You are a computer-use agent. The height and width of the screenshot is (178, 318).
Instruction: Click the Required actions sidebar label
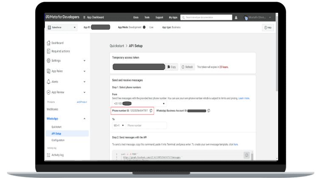click(x=61, y=51)
